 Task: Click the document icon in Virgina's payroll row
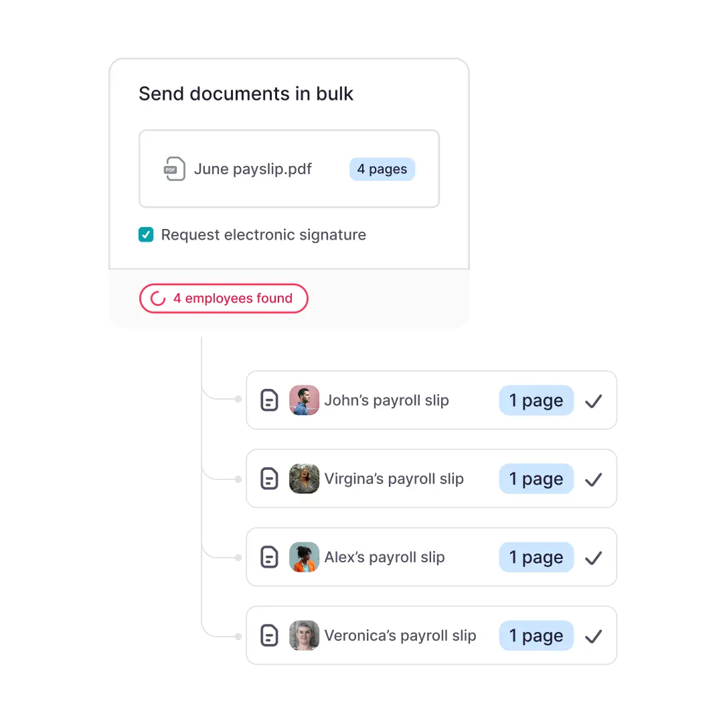point(269,479)
